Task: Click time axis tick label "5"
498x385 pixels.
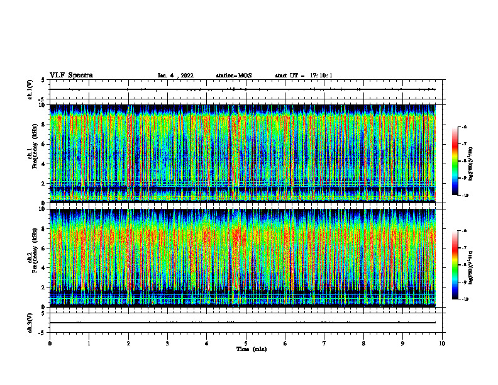Action: pos(246,343)
